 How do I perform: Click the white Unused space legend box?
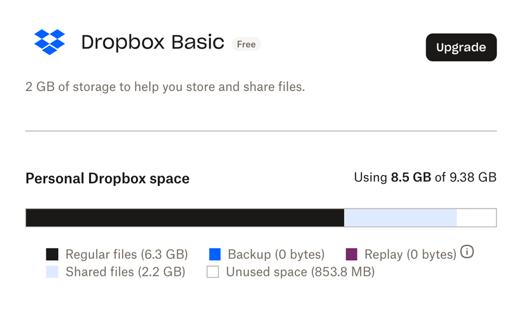(x=213, y=272)
